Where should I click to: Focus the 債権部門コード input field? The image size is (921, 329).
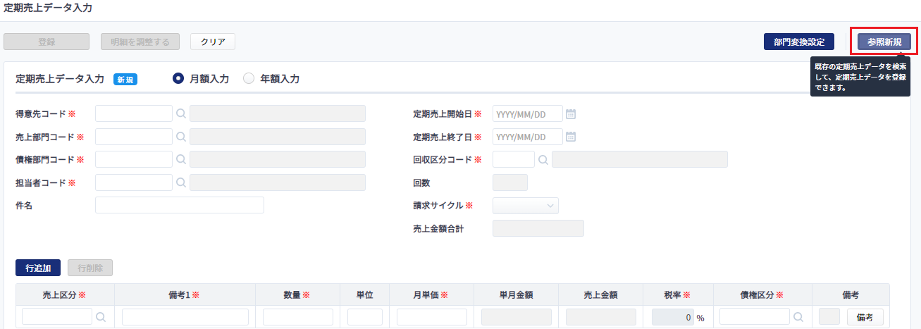(x=134, y=160)
